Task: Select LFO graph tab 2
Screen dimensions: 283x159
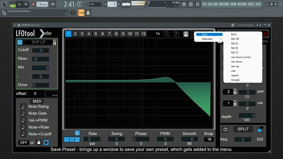Action: click(x=75, y=34)
